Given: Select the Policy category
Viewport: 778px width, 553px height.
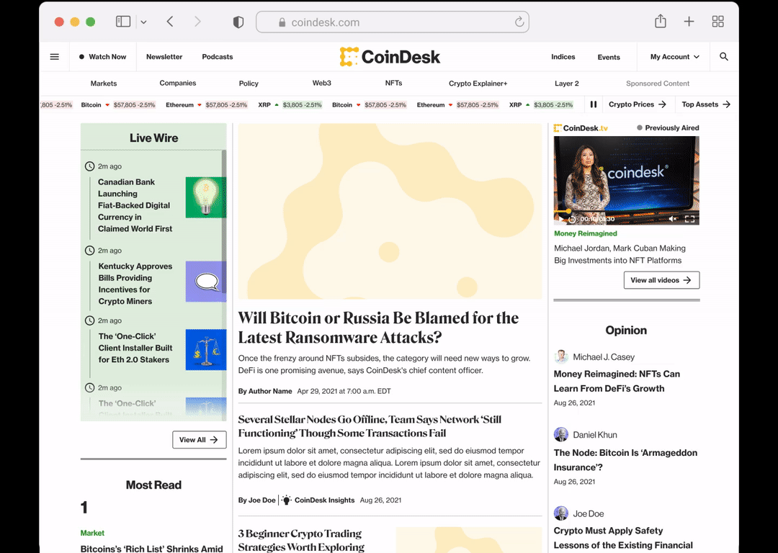Looking at the screenshot, I should click(x=249, y=84).
